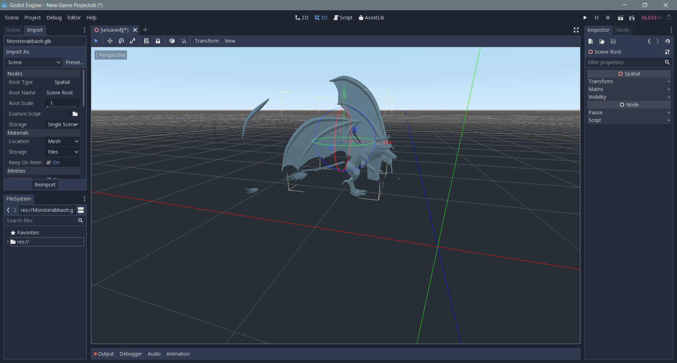Open the GLES3 renderer dropdown
Screen dimensions: 677x363
tap(651, 18)
